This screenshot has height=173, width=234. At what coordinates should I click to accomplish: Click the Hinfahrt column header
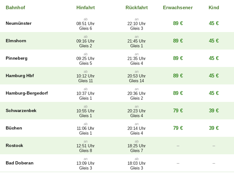pos(86,8)
